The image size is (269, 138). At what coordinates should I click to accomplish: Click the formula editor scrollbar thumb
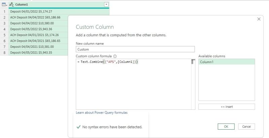click(193, 62)
